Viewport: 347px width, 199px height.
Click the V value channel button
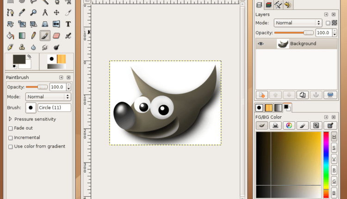pyautogui.click(x=334, y=159)
